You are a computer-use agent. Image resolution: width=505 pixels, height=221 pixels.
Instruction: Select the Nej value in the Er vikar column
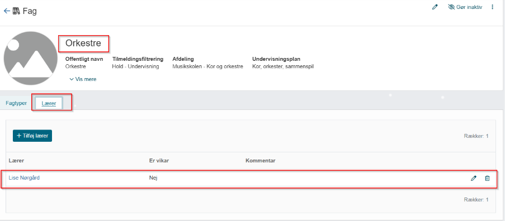(153, 177)
